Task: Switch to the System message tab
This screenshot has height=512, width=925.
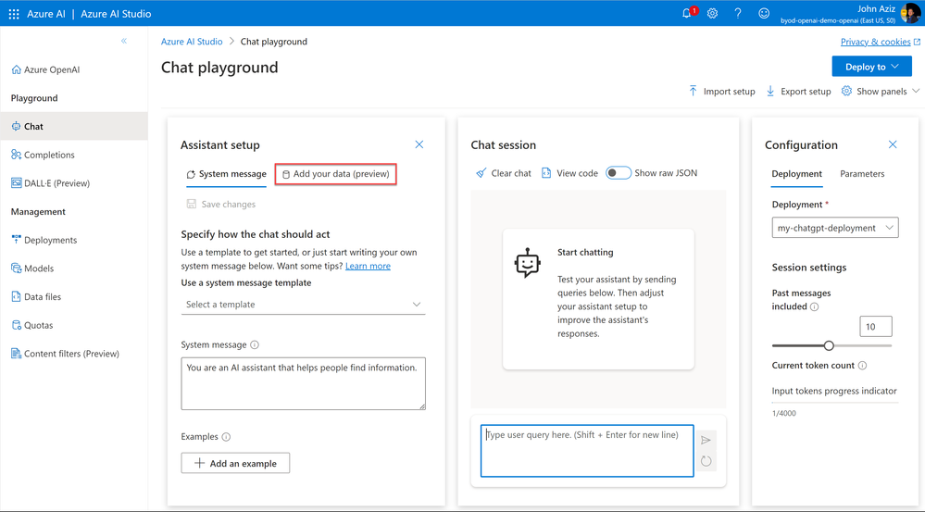Action: tap(227, 174)
